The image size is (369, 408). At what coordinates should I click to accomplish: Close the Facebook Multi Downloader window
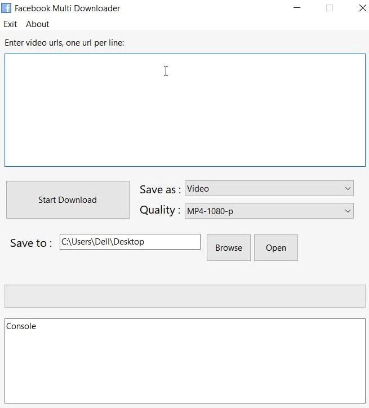point(362,8)
